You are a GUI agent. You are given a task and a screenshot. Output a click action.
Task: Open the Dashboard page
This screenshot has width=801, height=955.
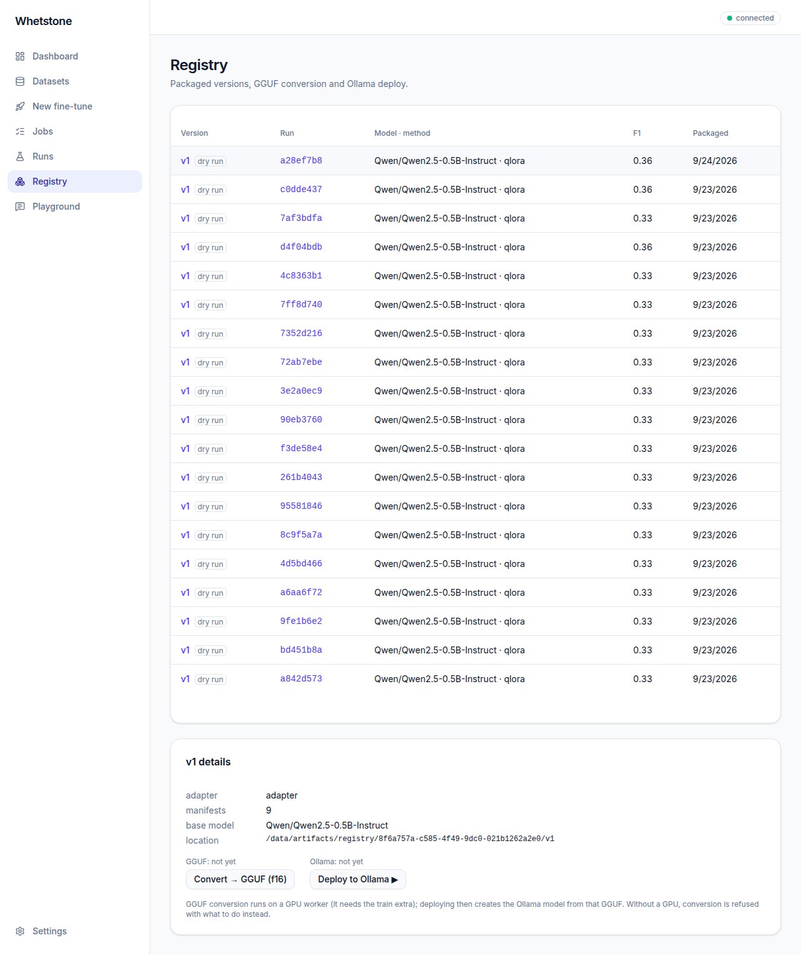[74, 56]
